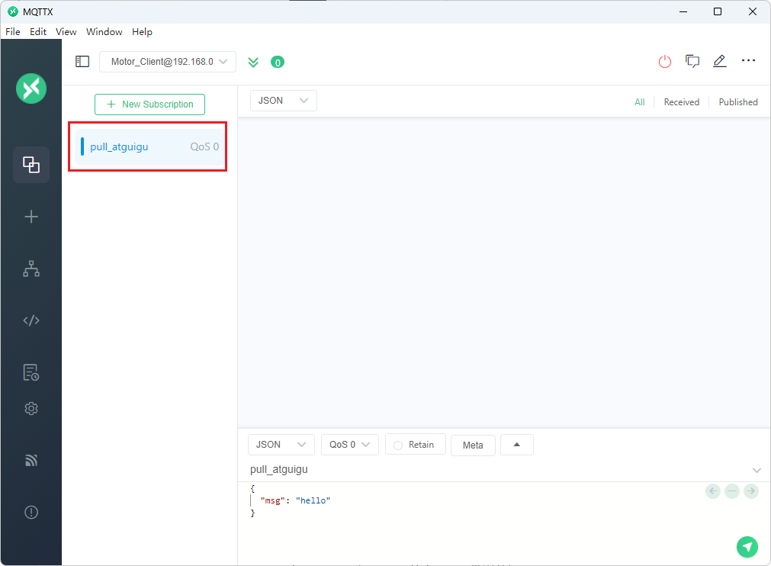
Task: Open the Connections page in sidebar
Action: [x=31, y=165]
